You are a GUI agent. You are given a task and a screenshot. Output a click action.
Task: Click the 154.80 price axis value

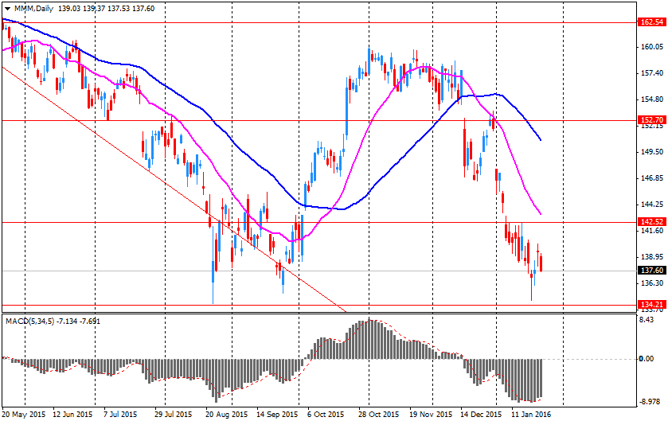652,99
